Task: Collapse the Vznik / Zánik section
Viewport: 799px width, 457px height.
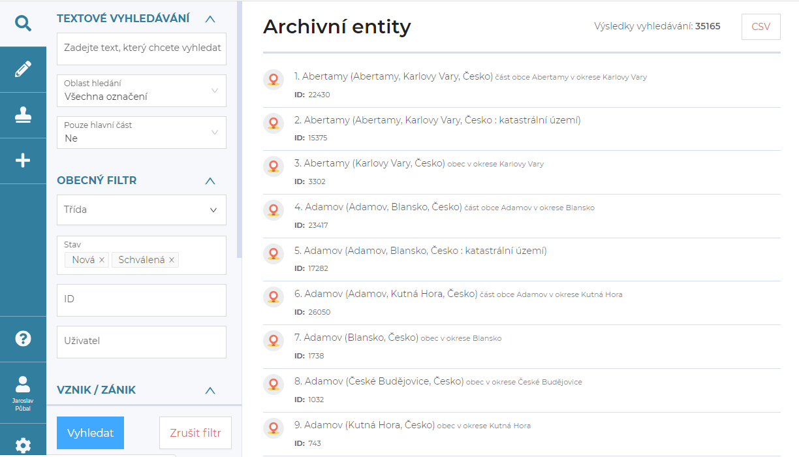Action: [210, 390]
